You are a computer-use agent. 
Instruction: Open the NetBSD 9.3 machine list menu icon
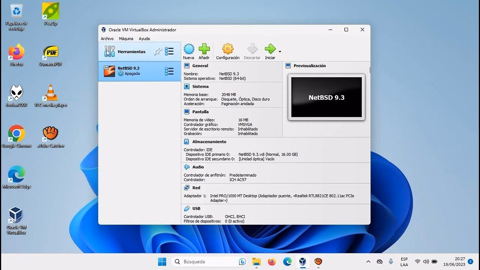pyautogui.click(x=169, y=71)
